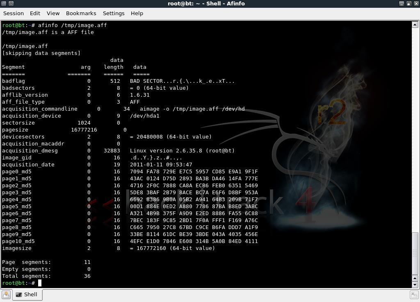Select the Shell tab at the bottom

27,295
